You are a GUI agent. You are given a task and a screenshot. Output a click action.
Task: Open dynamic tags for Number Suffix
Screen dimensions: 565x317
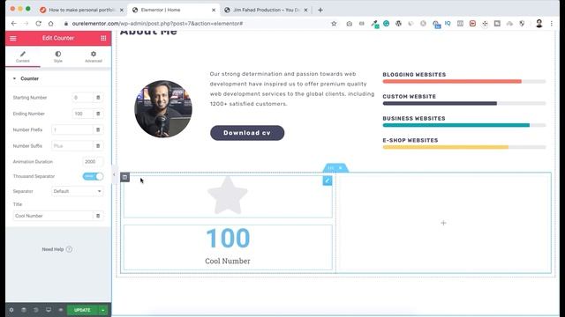click(98, 146)
